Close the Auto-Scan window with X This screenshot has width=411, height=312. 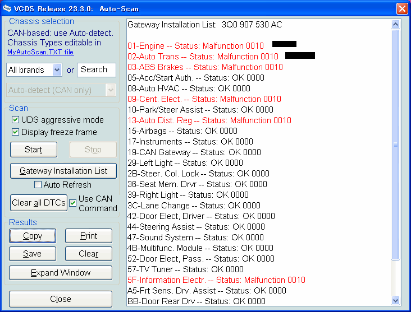click(401, 8)
